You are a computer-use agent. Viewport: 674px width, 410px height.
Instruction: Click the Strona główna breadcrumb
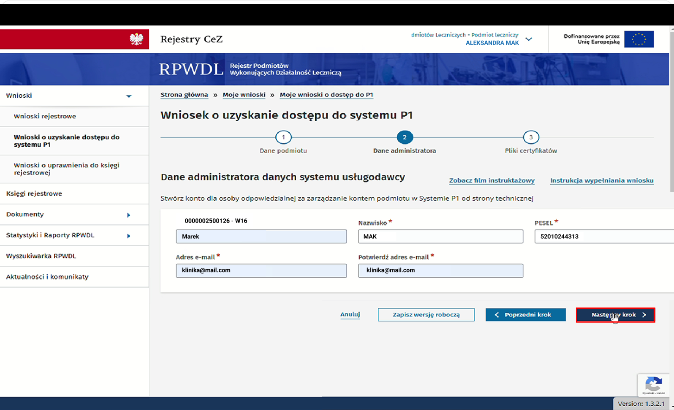184,94
